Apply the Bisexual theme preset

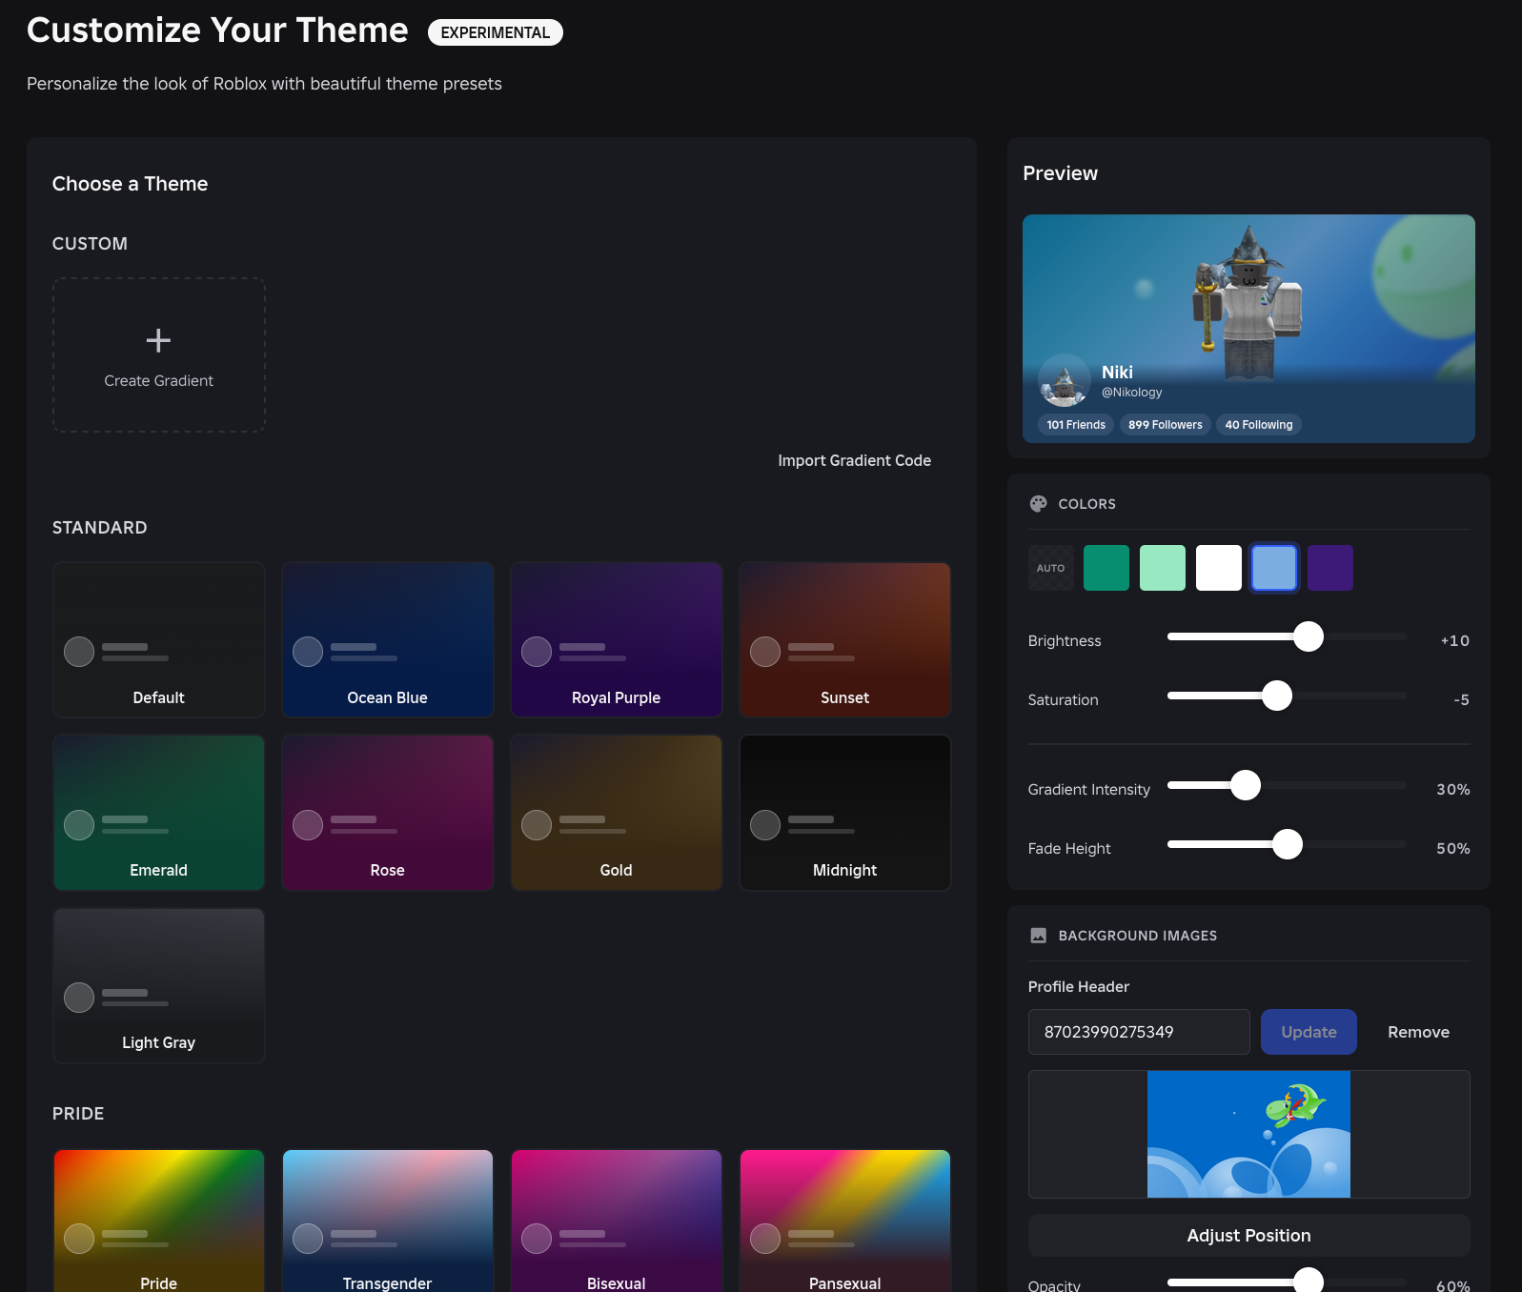(617, 1221)
